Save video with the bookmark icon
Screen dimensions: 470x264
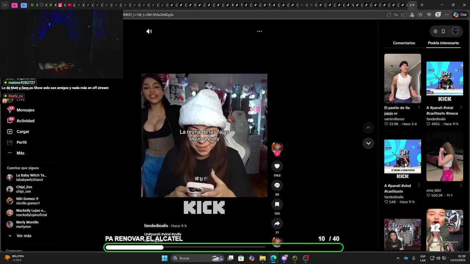click(x=277, y=204)
